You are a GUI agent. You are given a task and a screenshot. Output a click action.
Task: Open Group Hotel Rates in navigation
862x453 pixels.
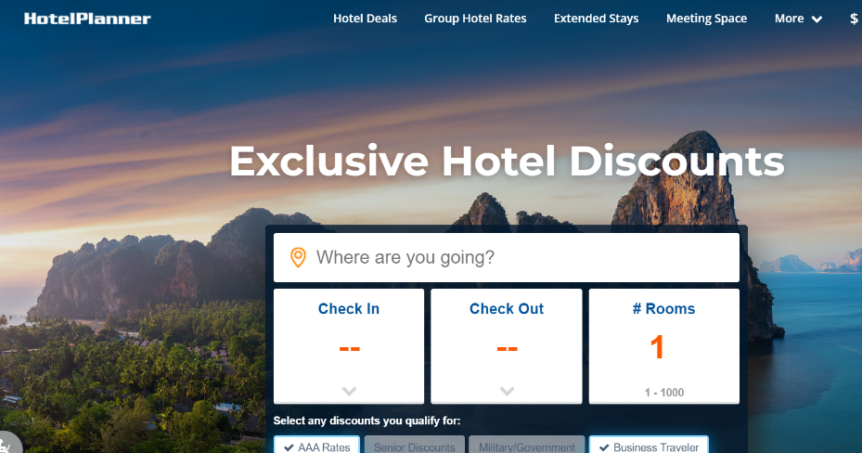pyautogui.click(x=475, y=19)
